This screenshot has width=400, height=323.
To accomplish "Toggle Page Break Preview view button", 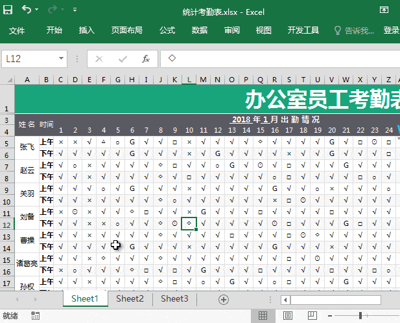I will (312, 315).
